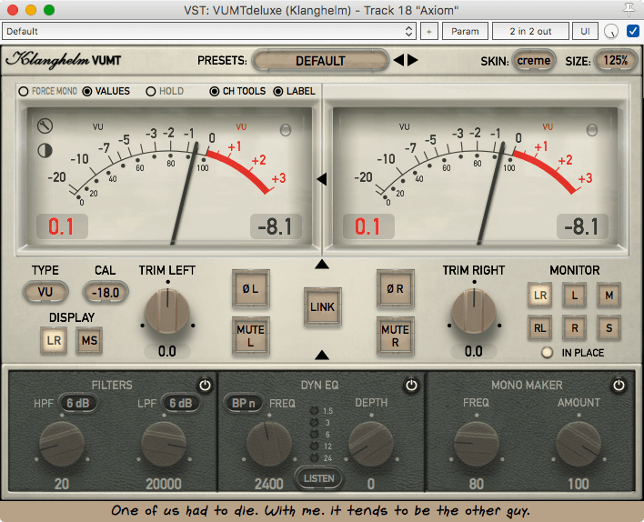Click the Trim Left knob
The width and height of the screenshot is (644, 522).
pyautogui.click(x=167, y=312)
